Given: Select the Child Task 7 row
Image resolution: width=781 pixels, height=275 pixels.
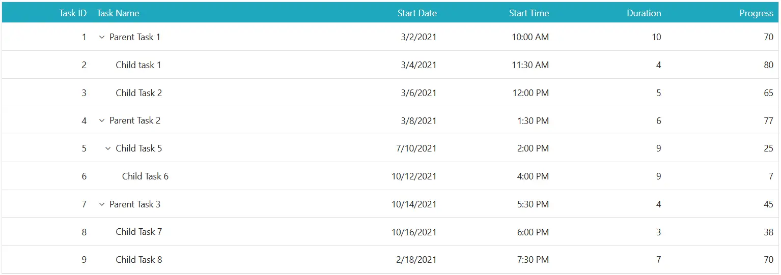Looking at the screenshot, I should pyautogui.click(x=390, y=232).
